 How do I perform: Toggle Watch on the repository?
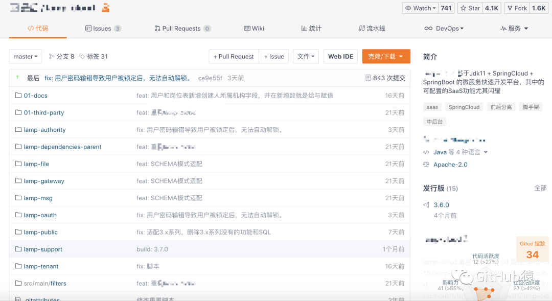420,8
